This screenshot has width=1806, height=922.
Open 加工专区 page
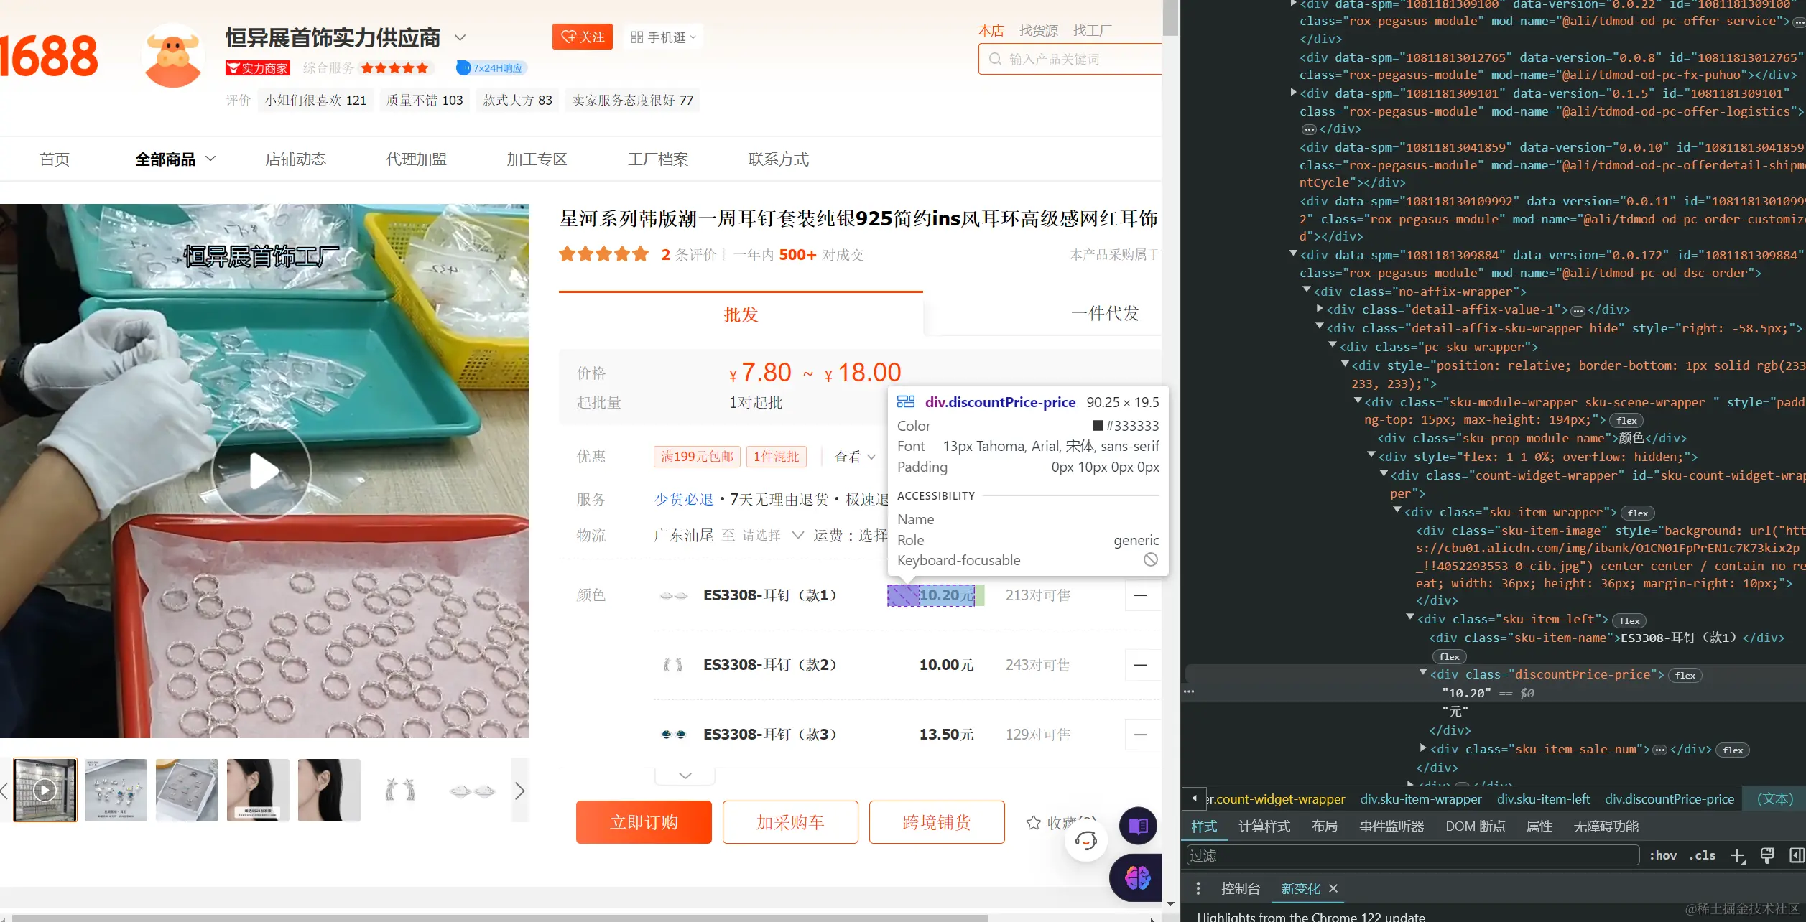coord(537,159)
